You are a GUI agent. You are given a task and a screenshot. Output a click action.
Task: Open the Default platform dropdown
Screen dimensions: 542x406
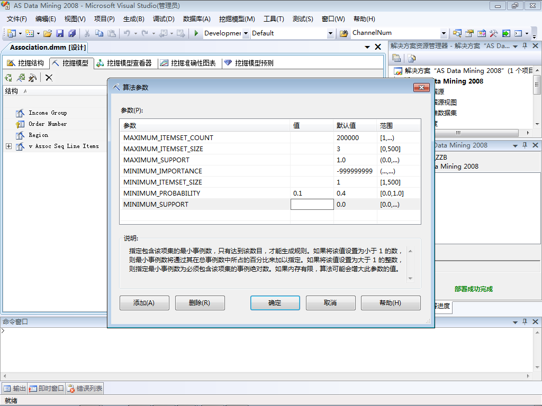[x=330, y=33]
